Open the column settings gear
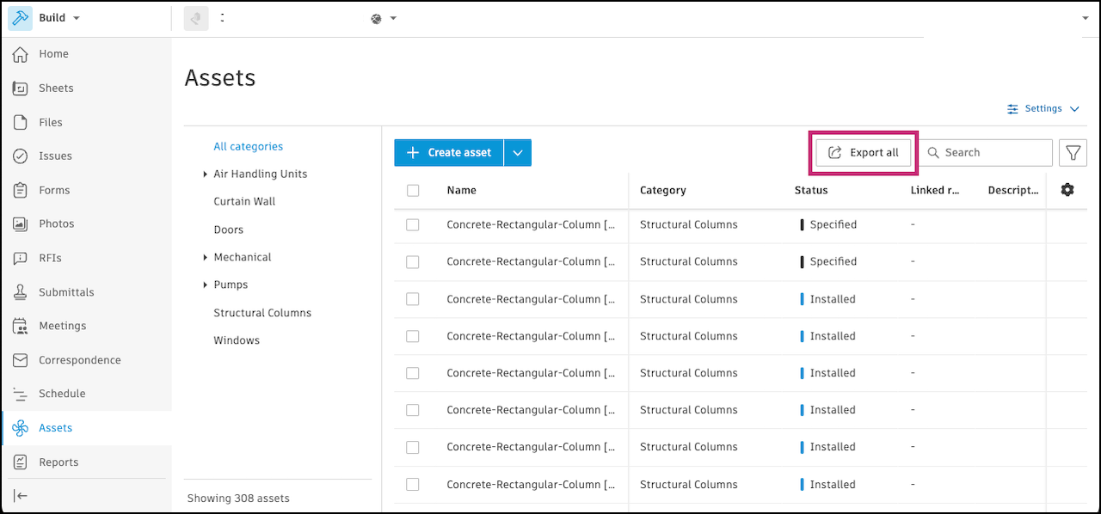Screen dimensions: 1101x514 (1067, 190)
